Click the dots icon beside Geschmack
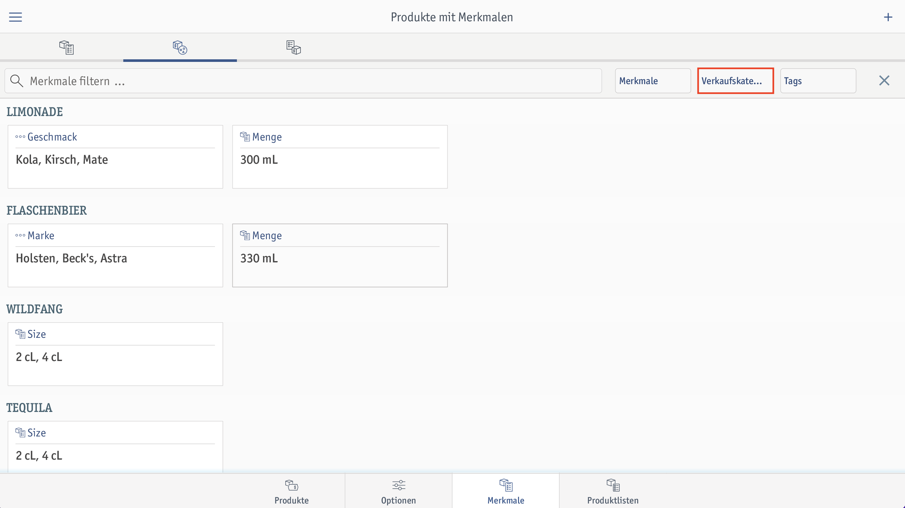Screen dimensions: 905x508 [20, 137]
